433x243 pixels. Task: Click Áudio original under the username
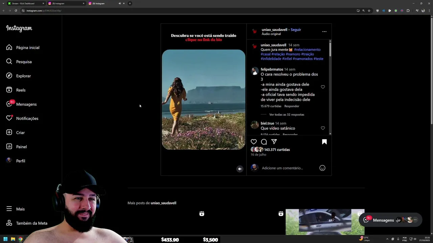coord(271,34)
